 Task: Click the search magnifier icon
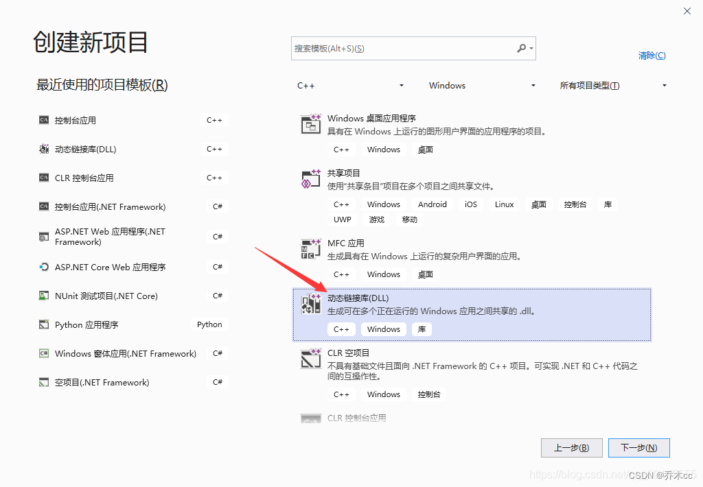[521, 48]
